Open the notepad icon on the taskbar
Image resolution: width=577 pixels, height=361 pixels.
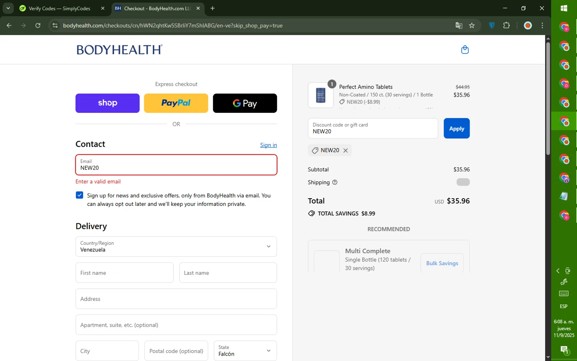coord(564,196)
